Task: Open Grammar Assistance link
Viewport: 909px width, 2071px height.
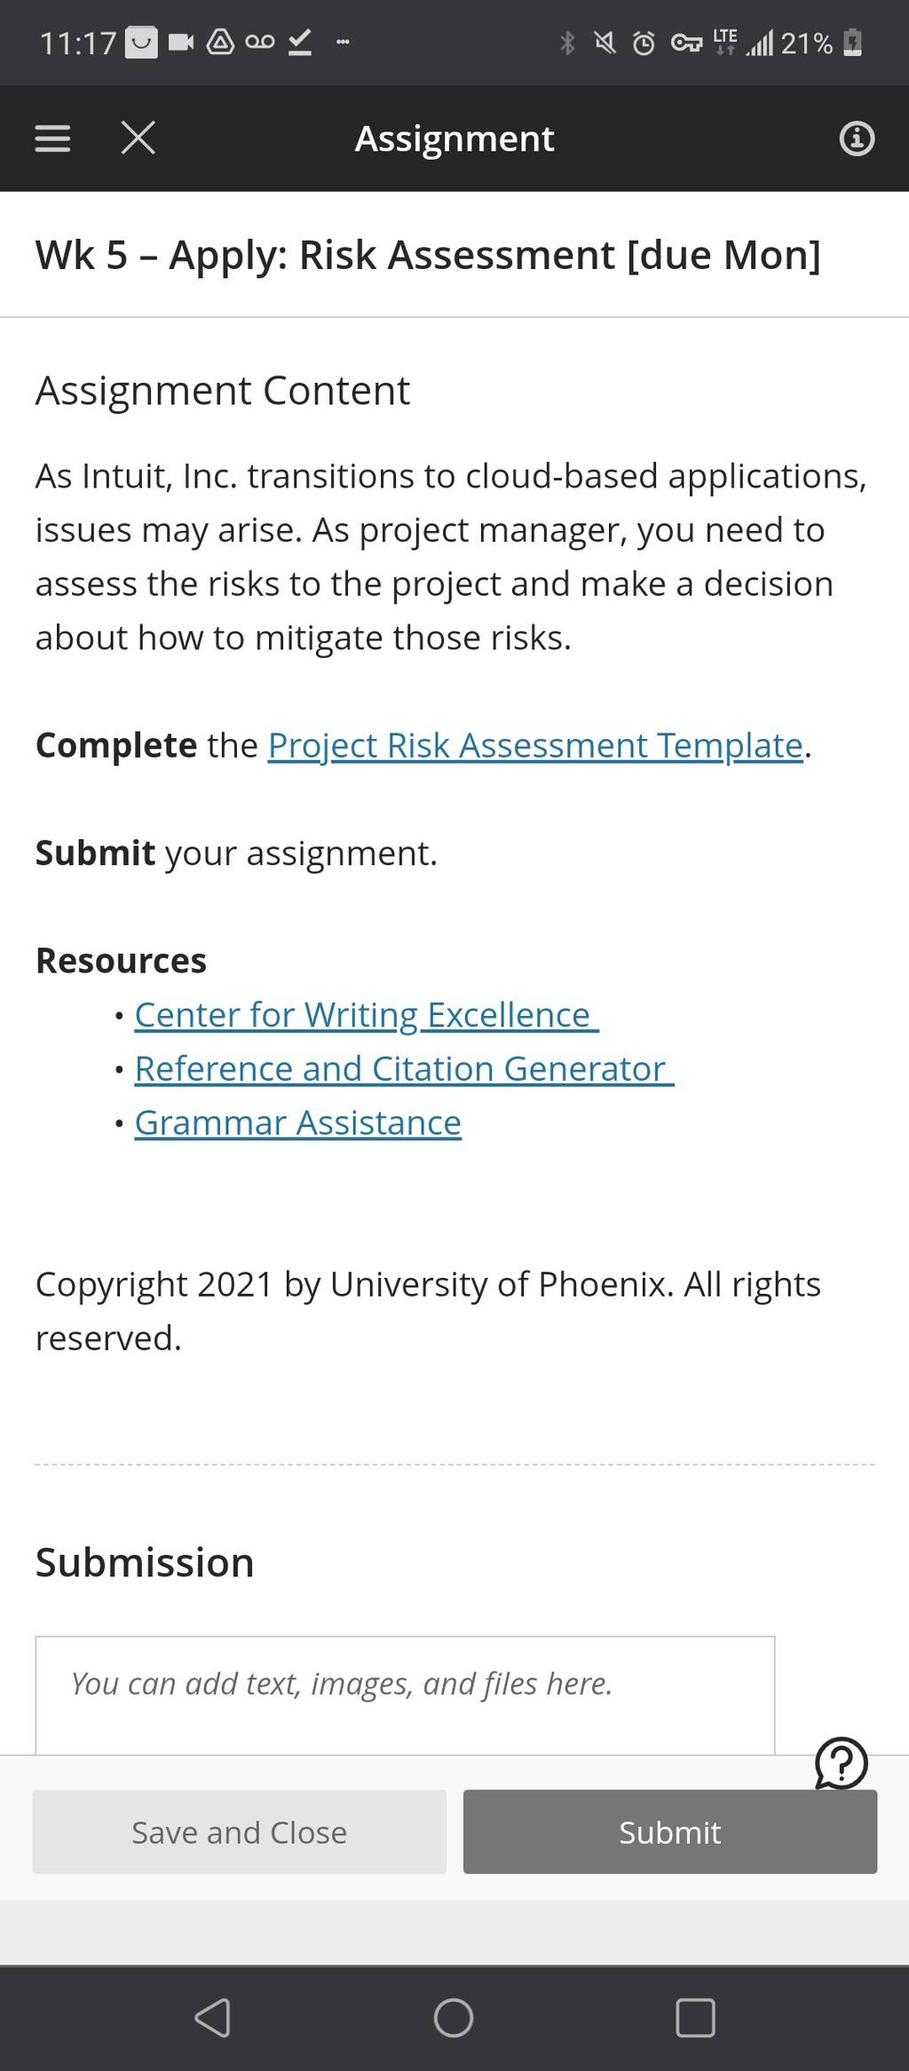Action: (298, 1123)
